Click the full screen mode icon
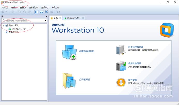Viewport: 179px width, 105px height. (x=46, y=12)
